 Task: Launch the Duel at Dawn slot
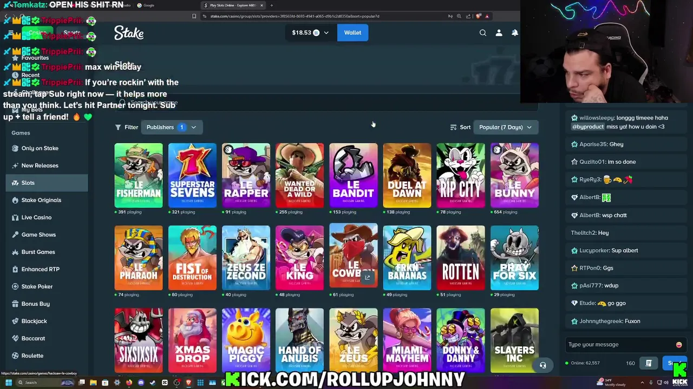407,175
